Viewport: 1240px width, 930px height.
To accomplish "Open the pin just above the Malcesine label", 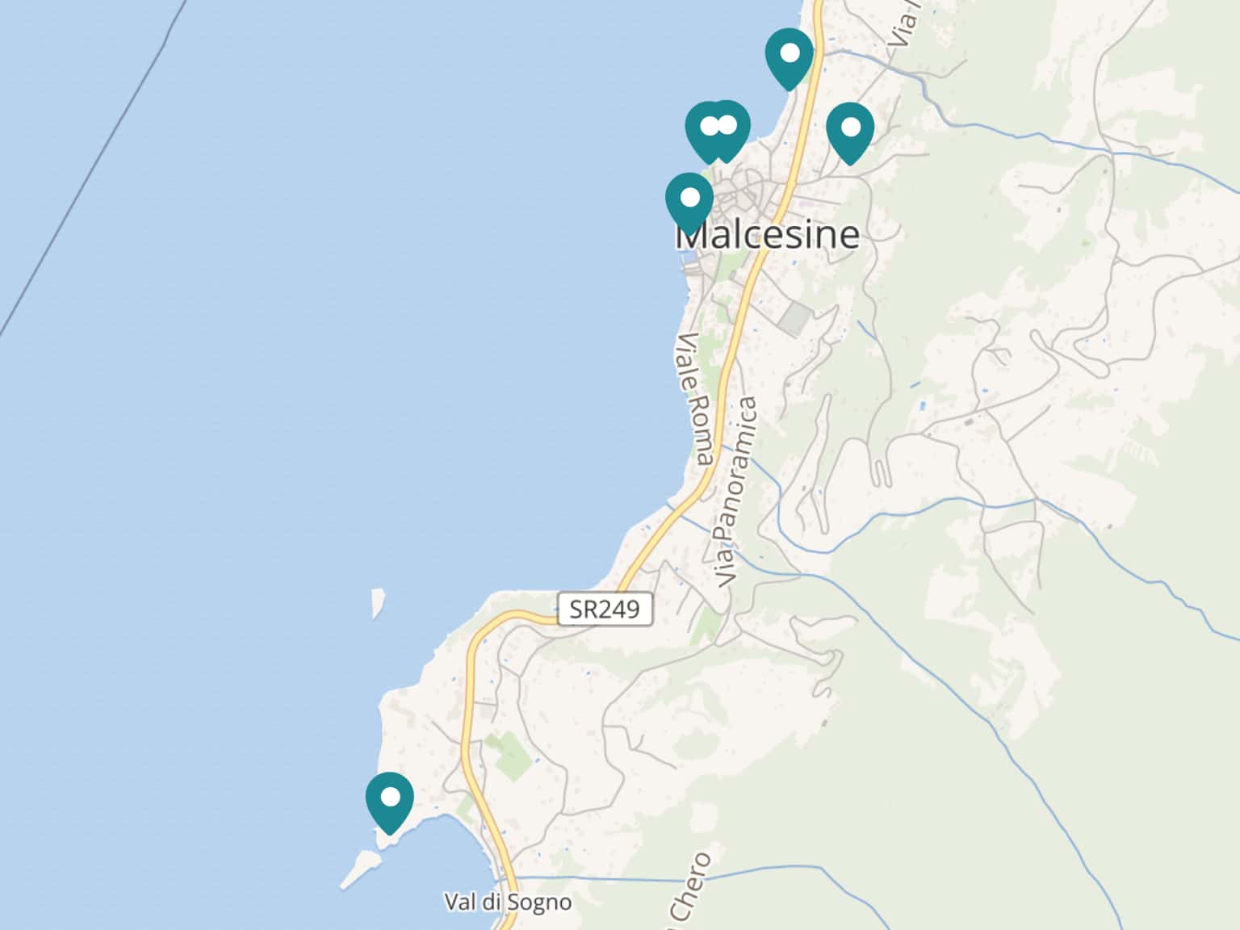I will [689, 202].
